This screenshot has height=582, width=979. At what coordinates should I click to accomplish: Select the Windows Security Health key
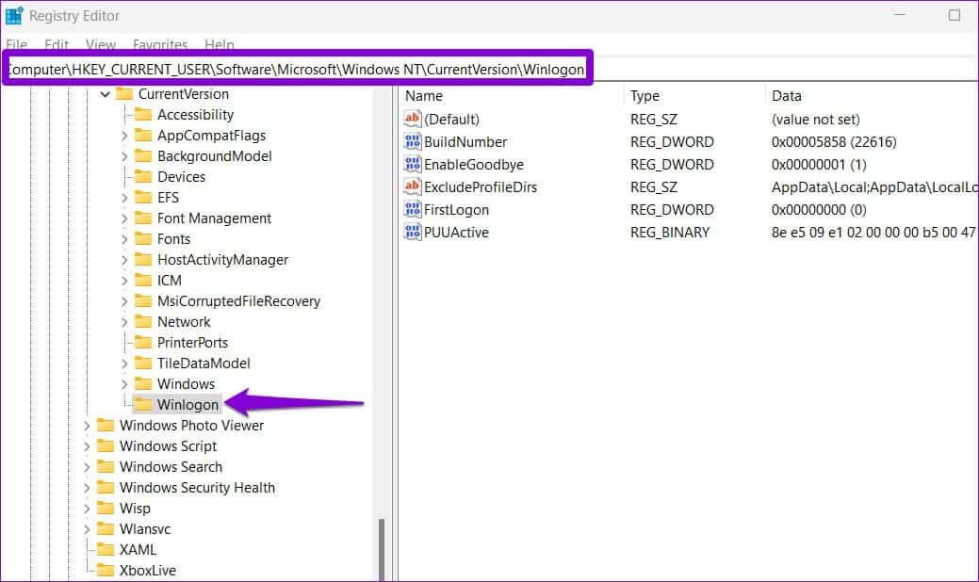(197, 488)
